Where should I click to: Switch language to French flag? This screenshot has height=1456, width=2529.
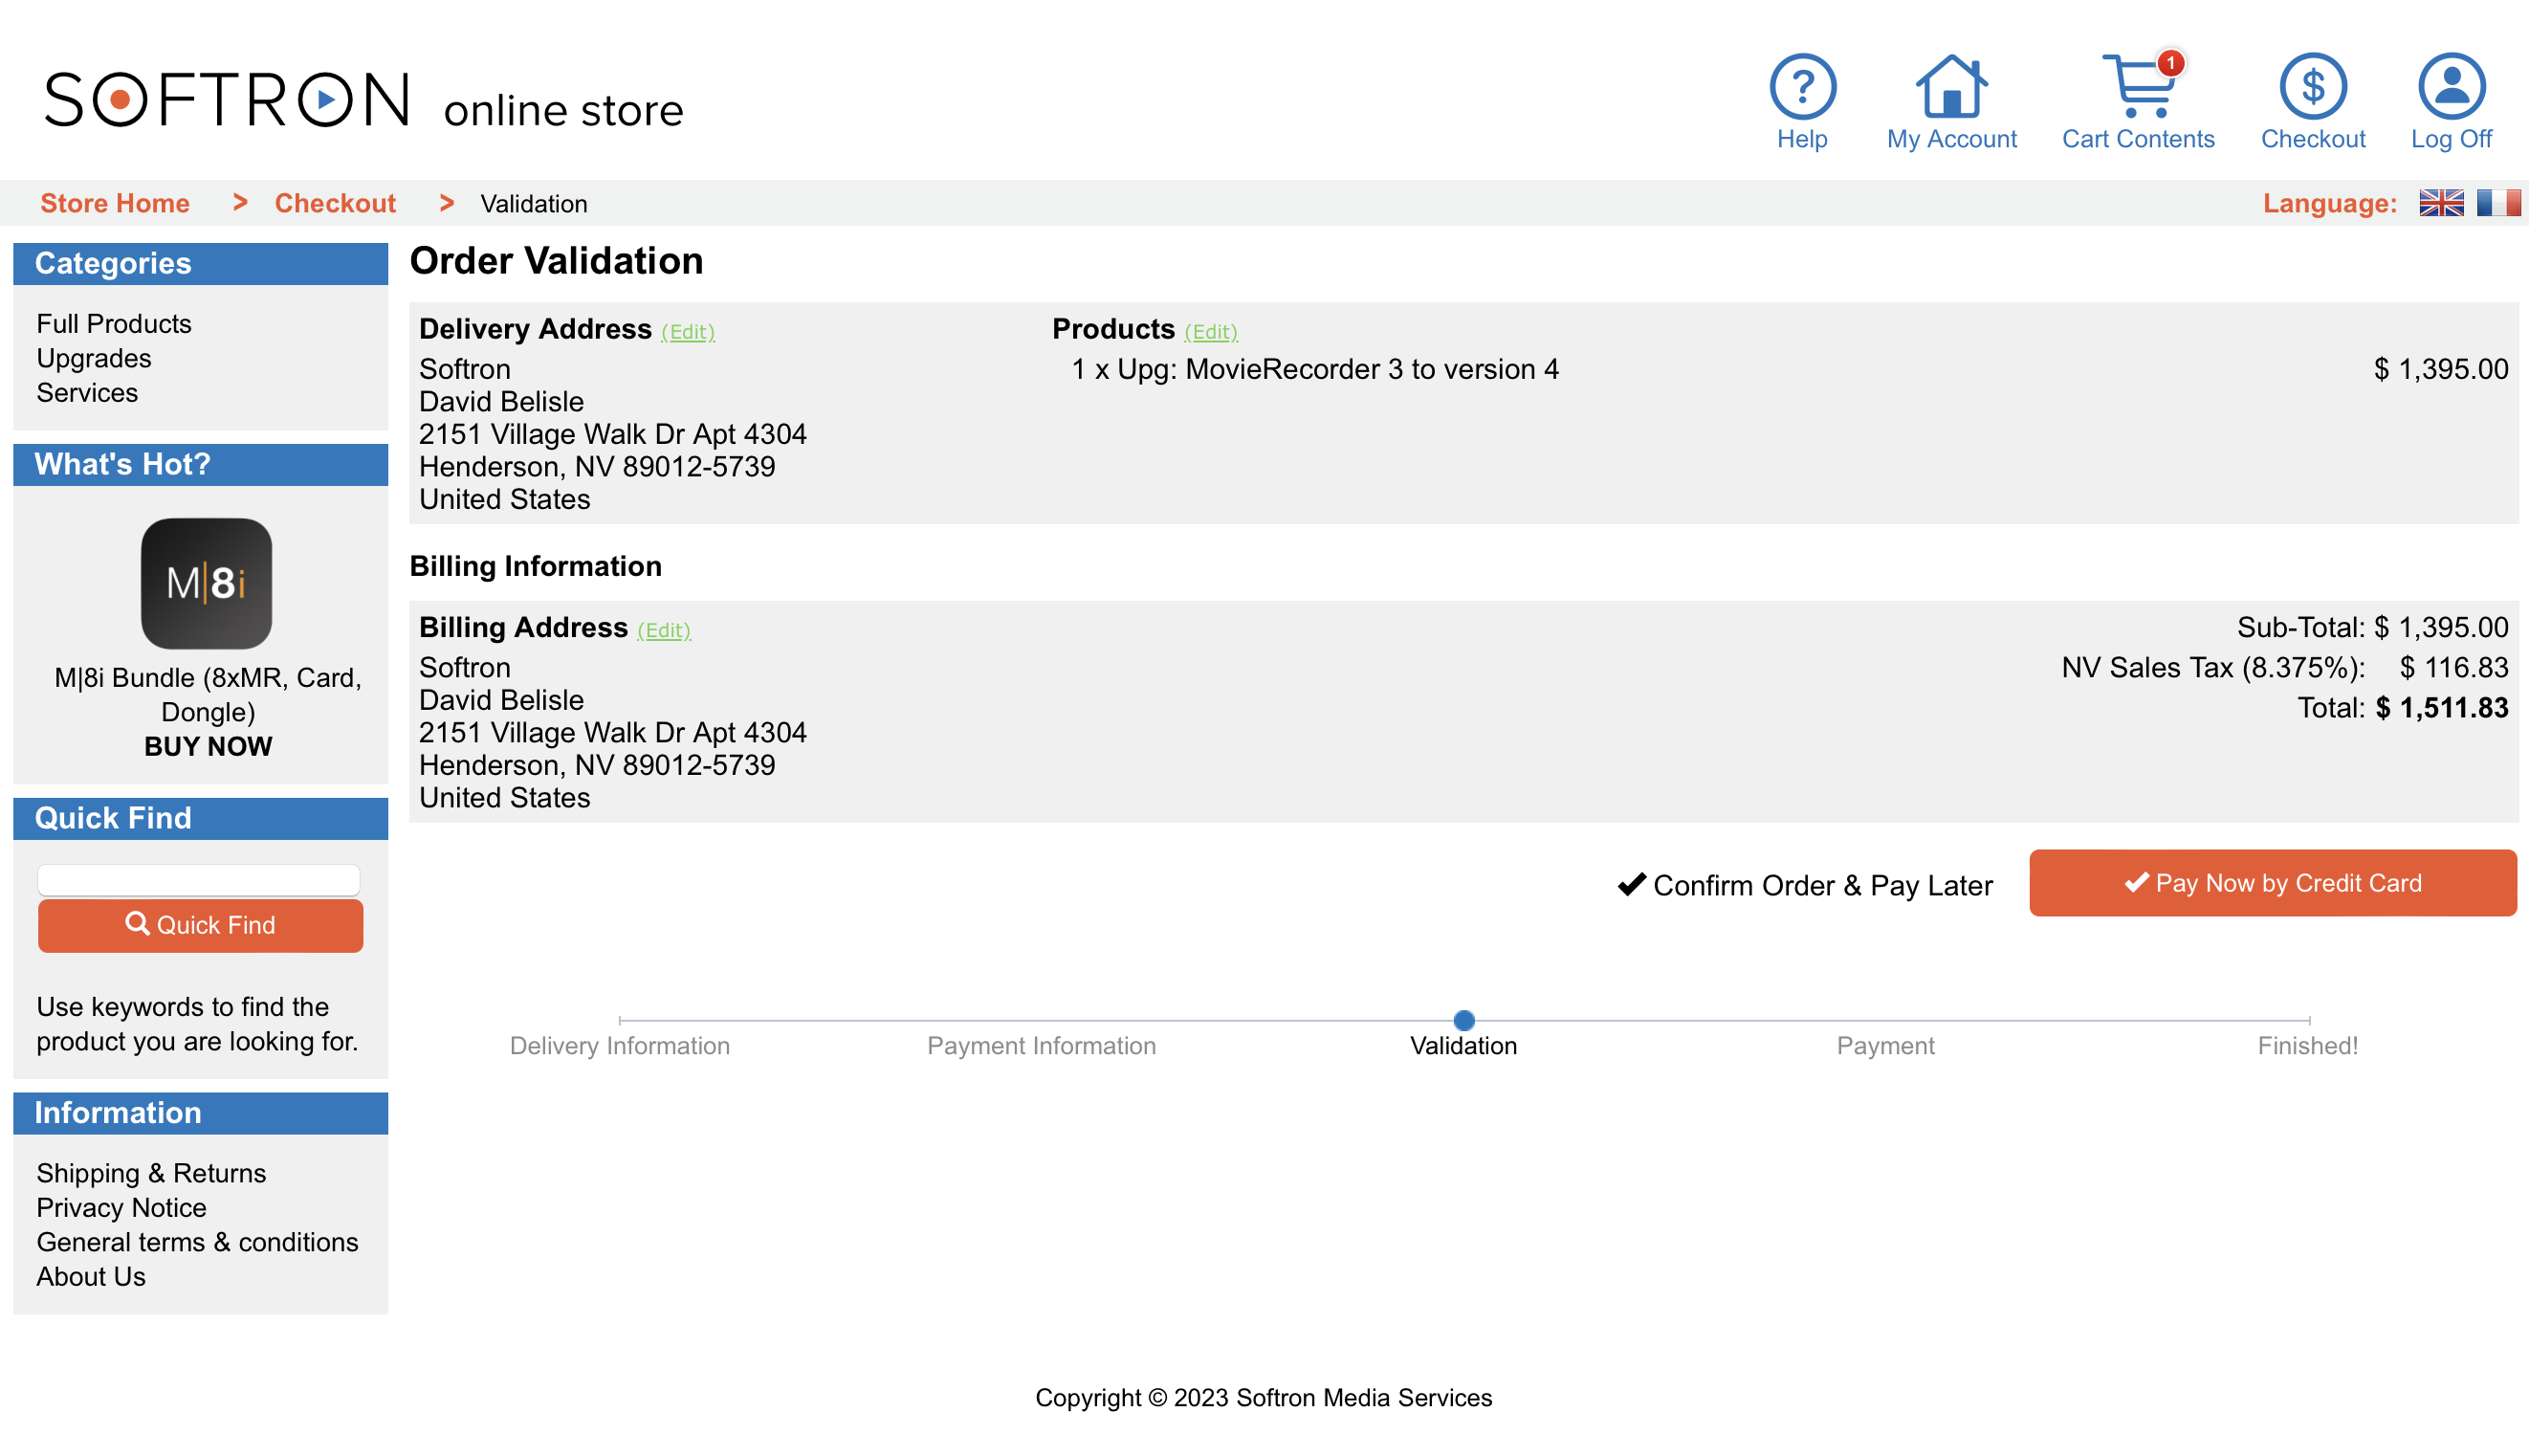(x=2498, y=203)
